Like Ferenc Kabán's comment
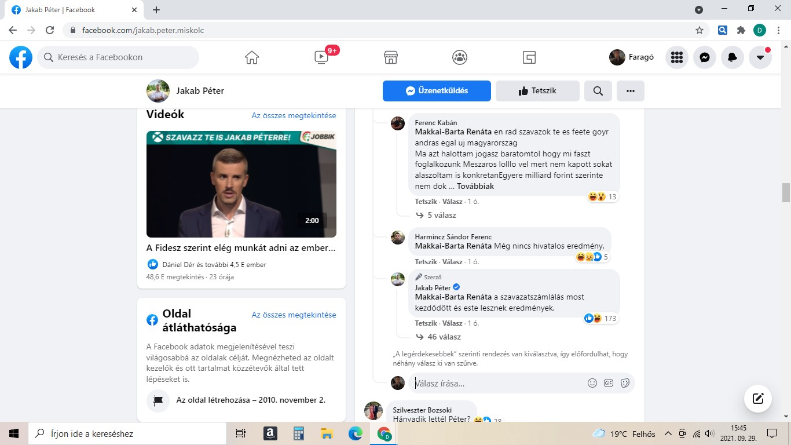Viewport: 791px width, 445px height. 426,202
